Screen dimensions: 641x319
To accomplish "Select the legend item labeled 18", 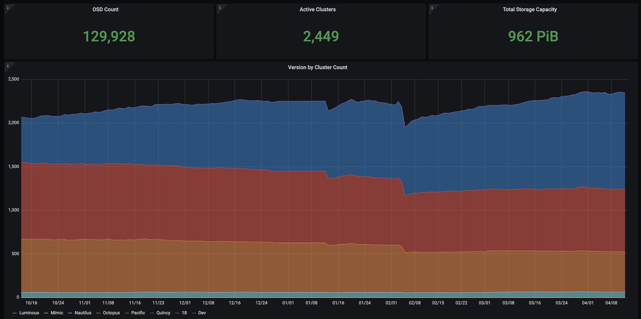I will (x=183, y=313).
